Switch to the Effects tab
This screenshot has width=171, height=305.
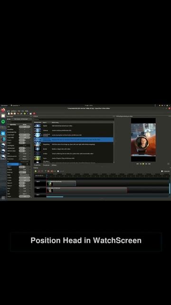click(54, 165)
